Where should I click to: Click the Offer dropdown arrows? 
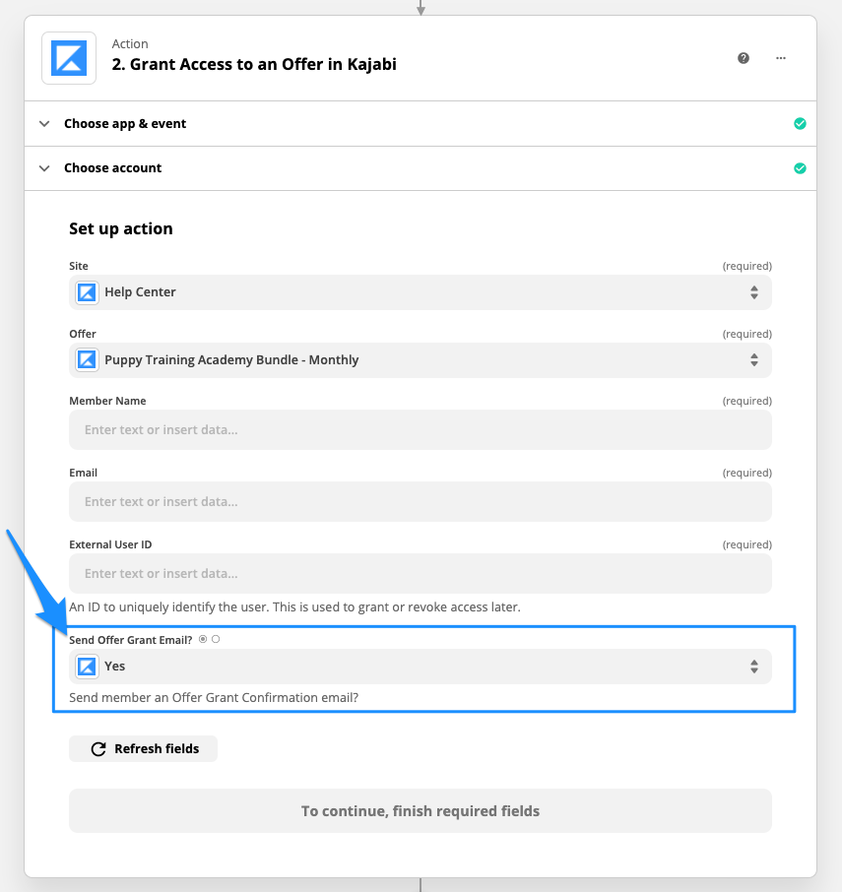753,360
